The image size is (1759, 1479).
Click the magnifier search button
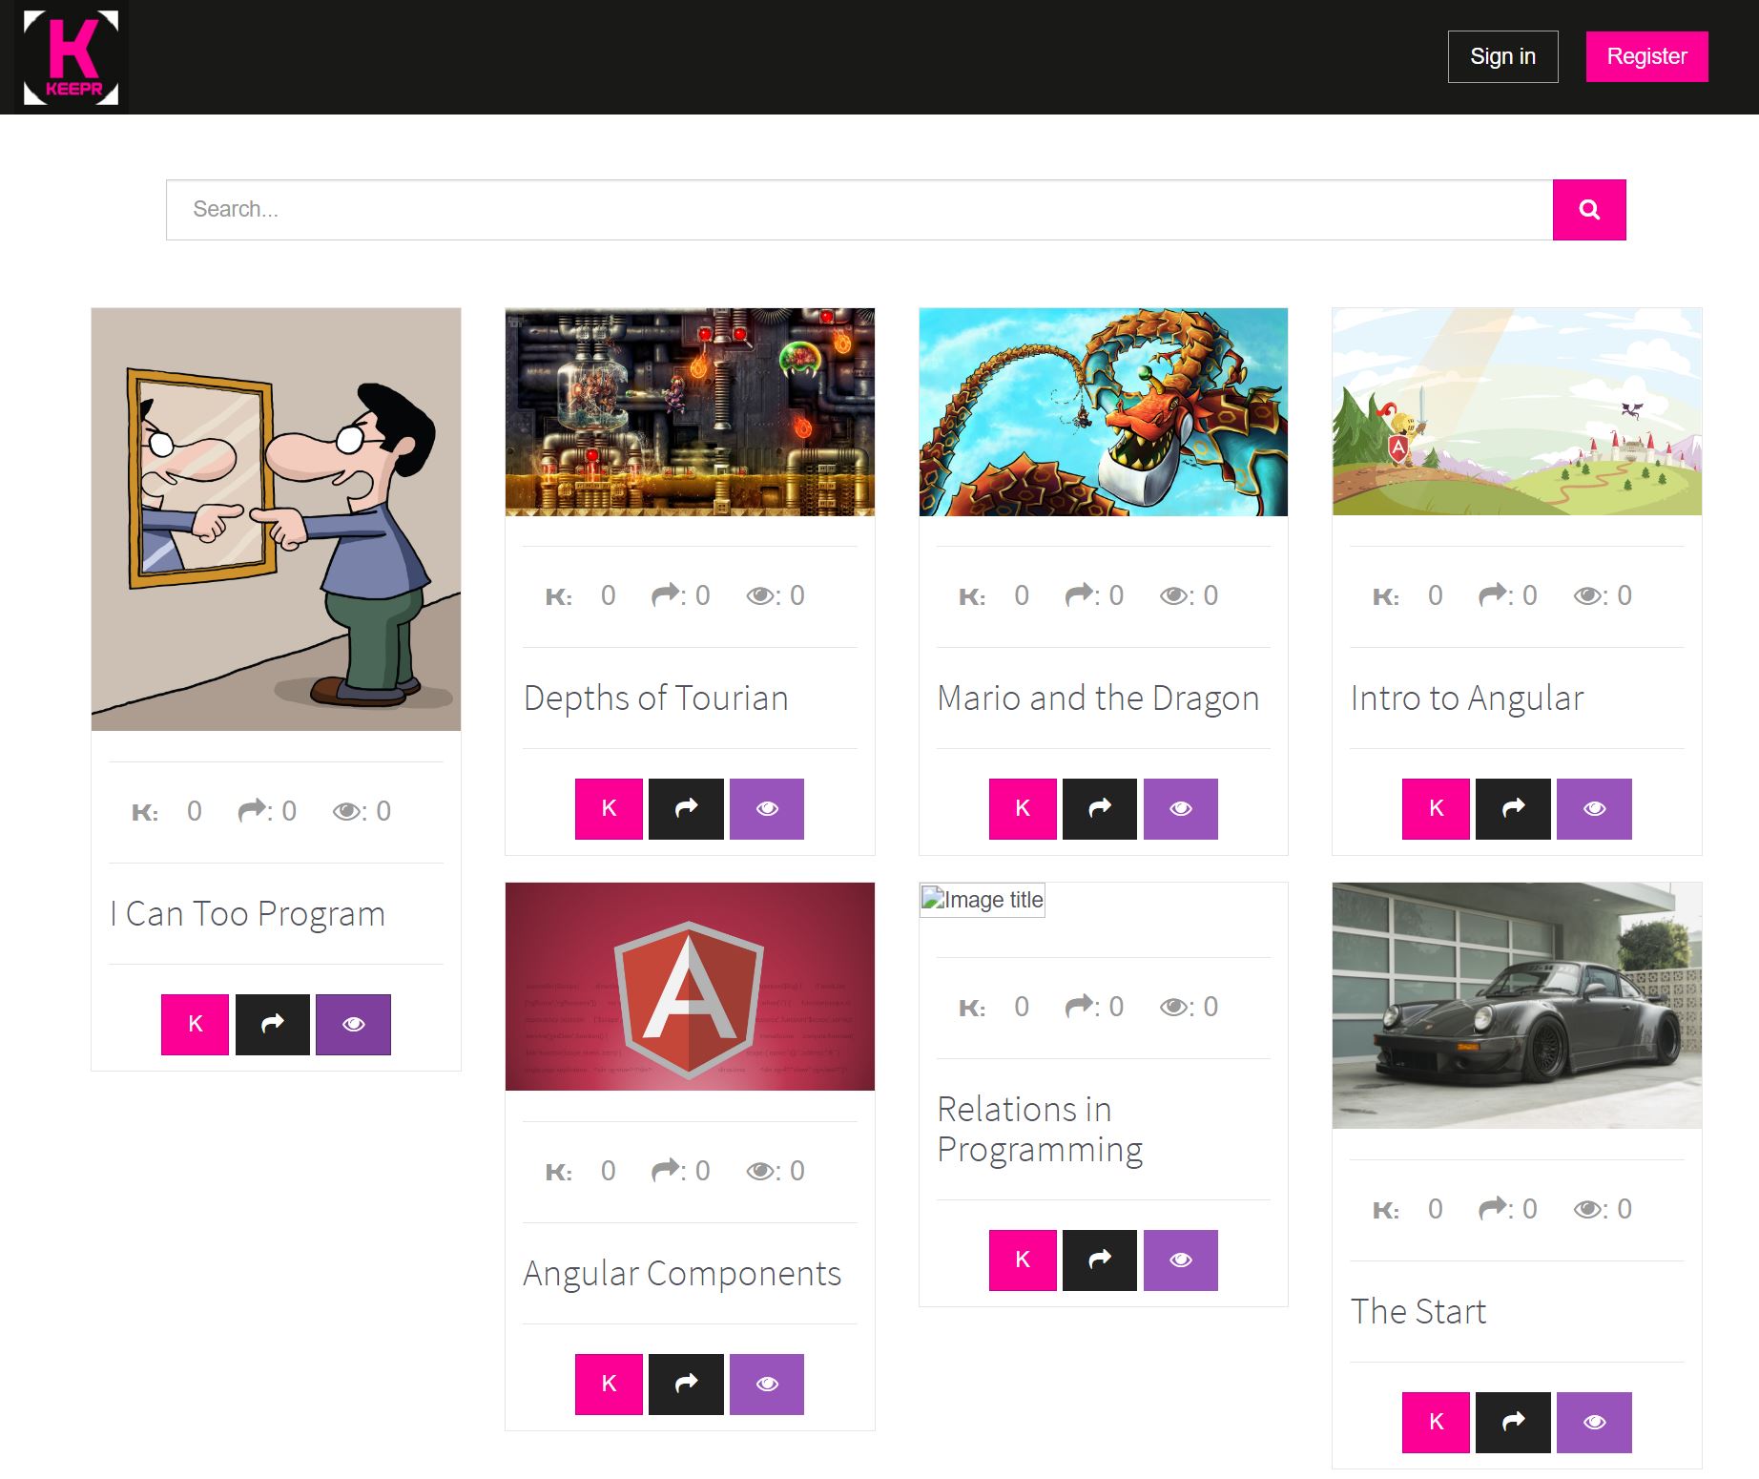(x=1589, y=210)
